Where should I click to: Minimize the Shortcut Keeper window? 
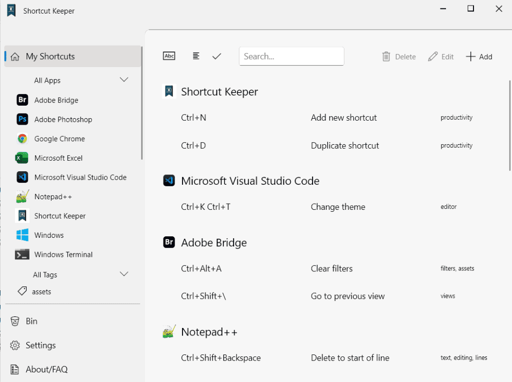pyautogui.click(x=443, y=9)
